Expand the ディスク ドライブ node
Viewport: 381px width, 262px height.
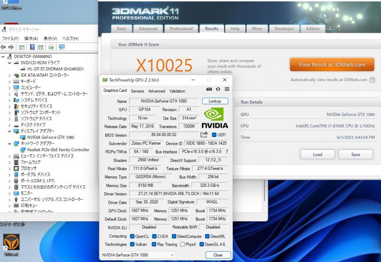click(10, 125)
